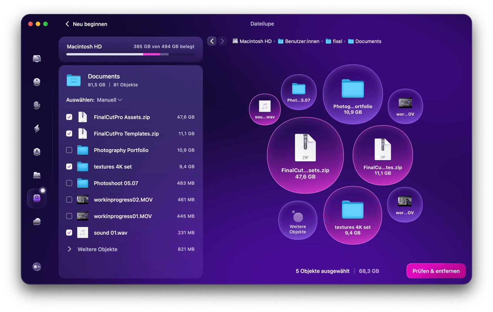Expand the Weitere Objekte list row

click(x=69, y=249)
